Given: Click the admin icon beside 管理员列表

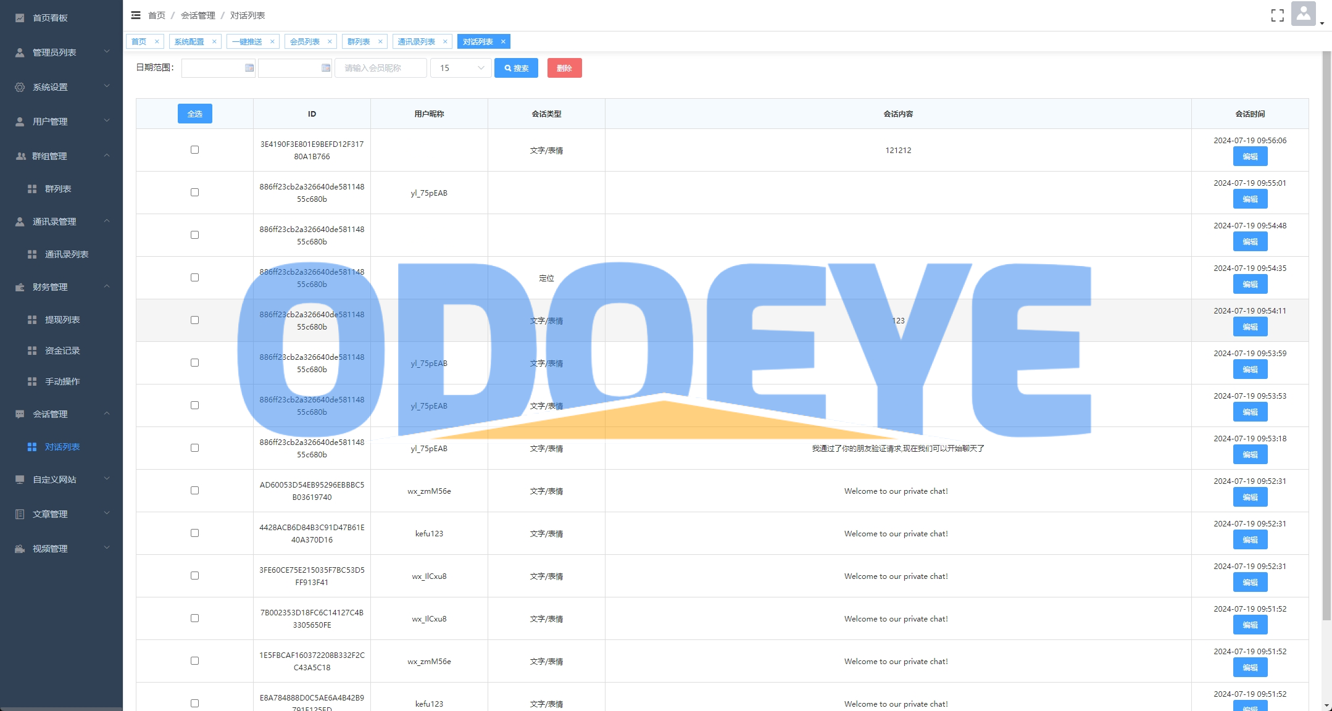Looking at the screenshot, I should 20,52.
